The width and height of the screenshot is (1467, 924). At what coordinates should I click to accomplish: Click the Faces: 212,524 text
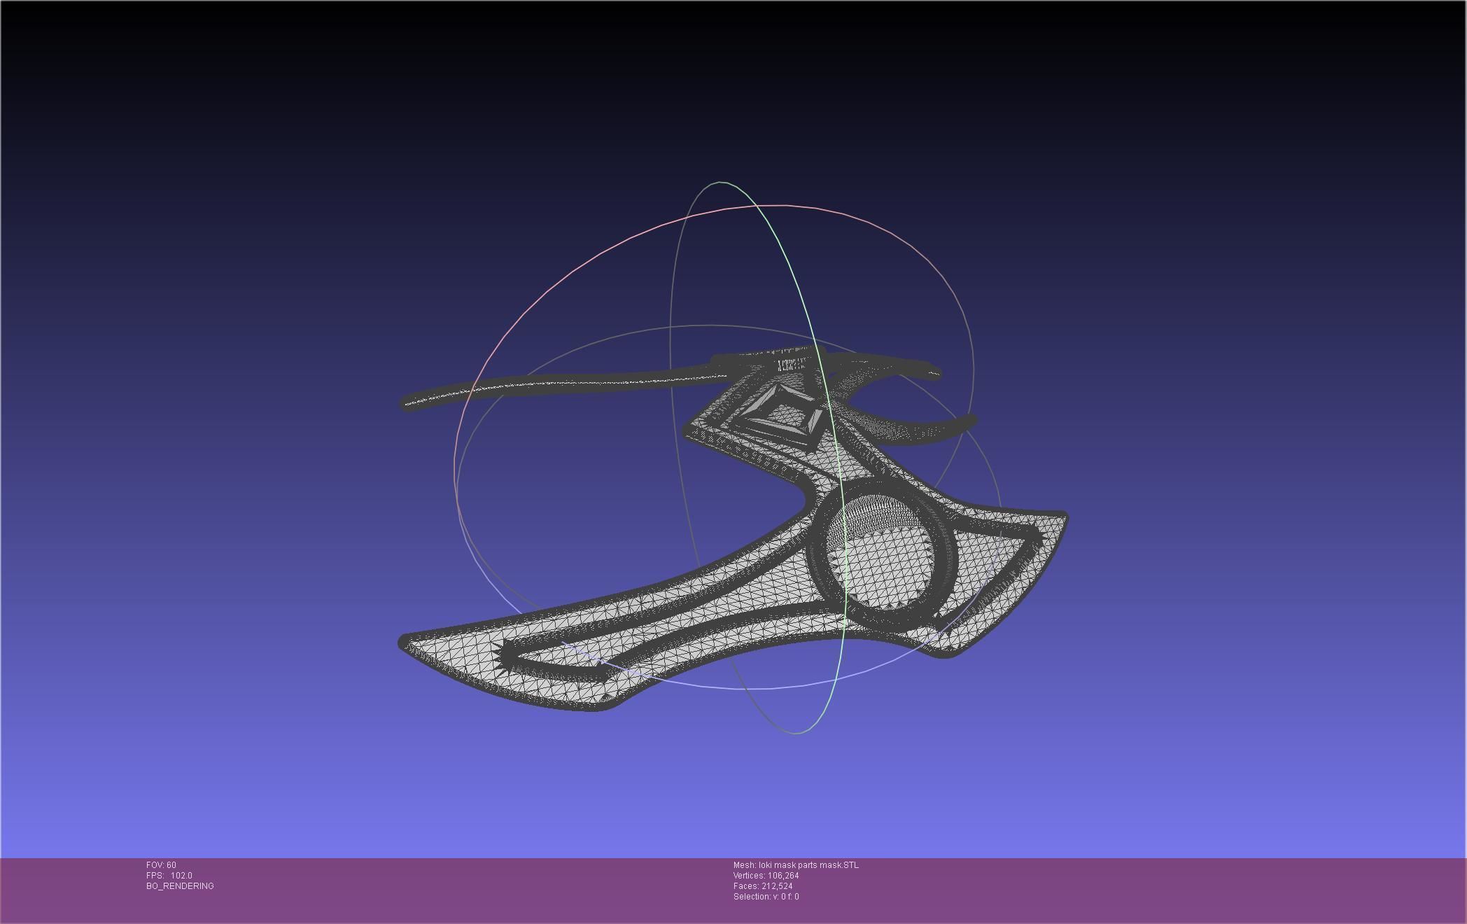(x=763, y=886)
